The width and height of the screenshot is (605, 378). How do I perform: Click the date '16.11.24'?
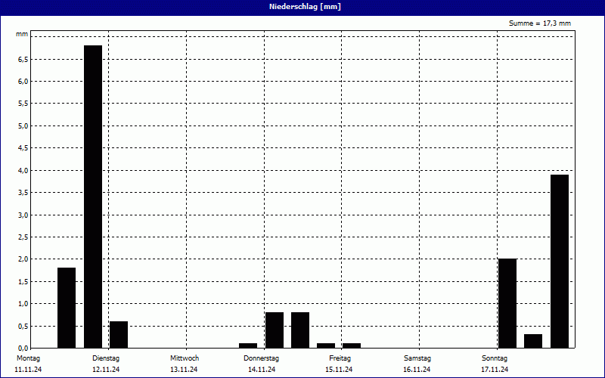(x=417, y=370)
